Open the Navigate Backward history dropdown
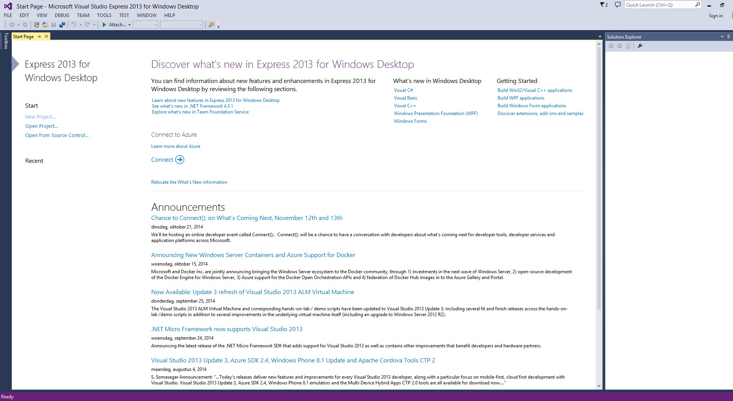 tap(18, 25)
